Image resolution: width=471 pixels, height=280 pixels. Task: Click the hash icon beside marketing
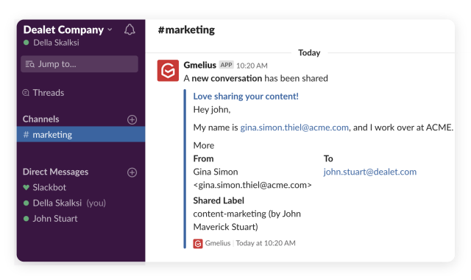(x=26, y=134)
